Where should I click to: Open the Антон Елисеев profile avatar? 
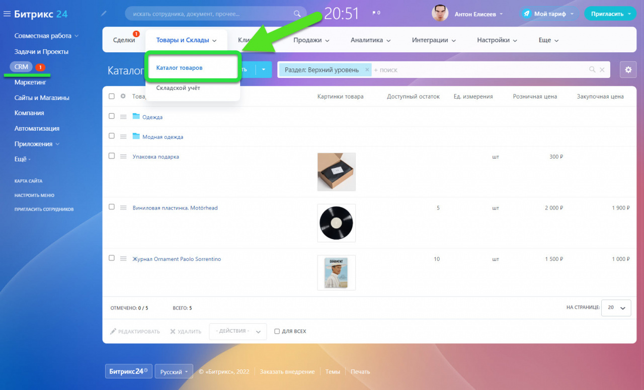click(x=440, y=14)
